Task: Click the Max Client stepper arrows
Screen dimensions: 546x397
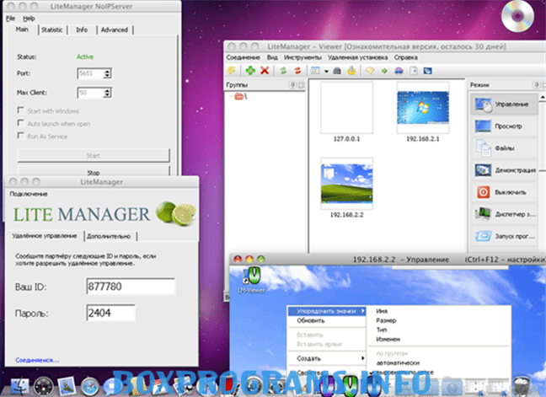Action: pyautogui.click(x=107, y=93)
